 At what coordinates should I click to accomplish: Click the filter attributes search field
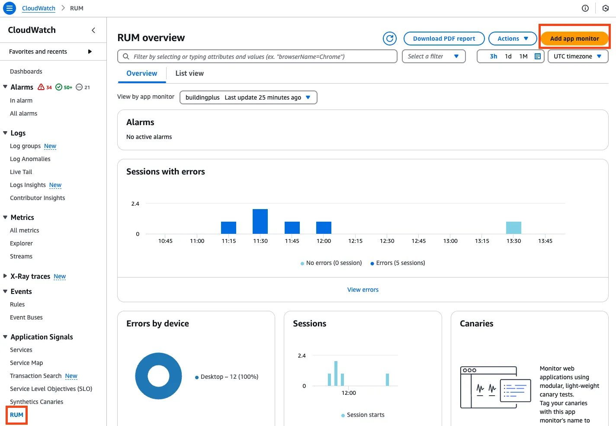(257, 56)
